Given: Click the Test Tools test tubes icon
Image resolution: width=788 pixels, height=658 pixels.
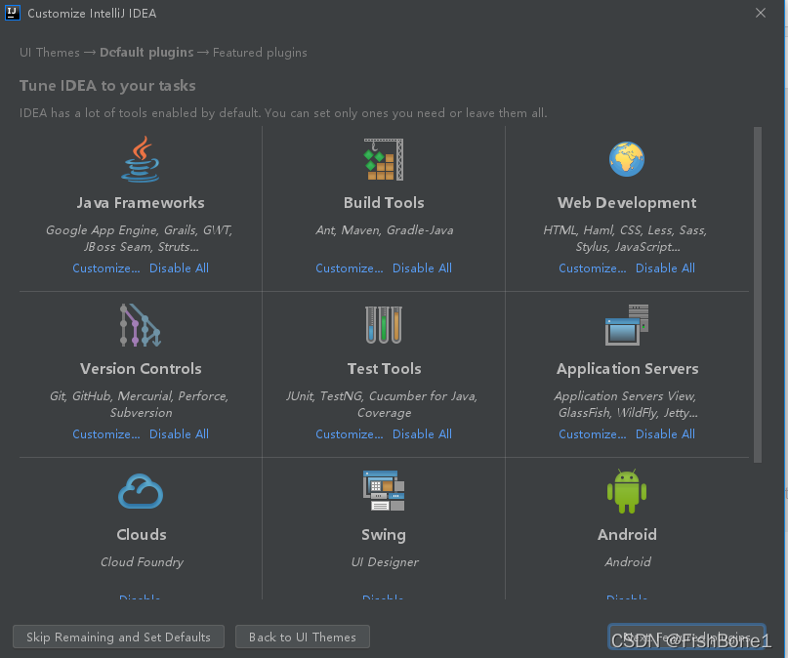Looking at the screenshot, I should (384, 325).
